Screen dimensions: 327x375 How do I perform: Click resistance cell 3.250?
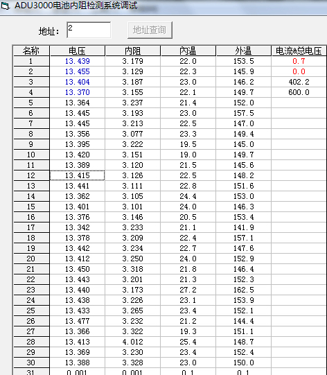pos(132,259)
